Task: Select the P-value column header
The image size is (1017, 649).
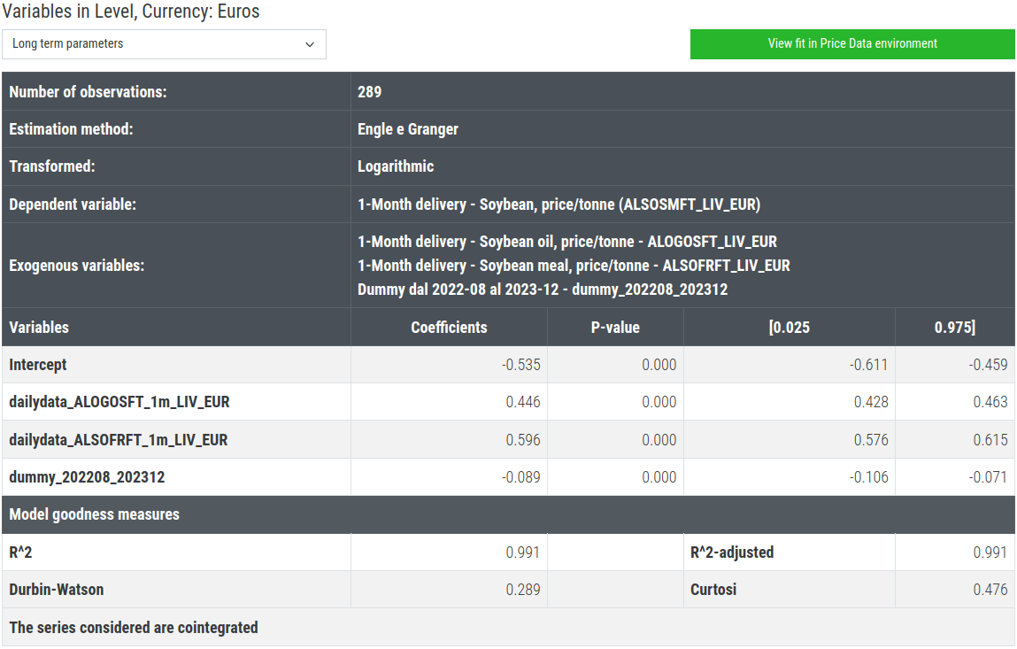Action: coord(615,328)
